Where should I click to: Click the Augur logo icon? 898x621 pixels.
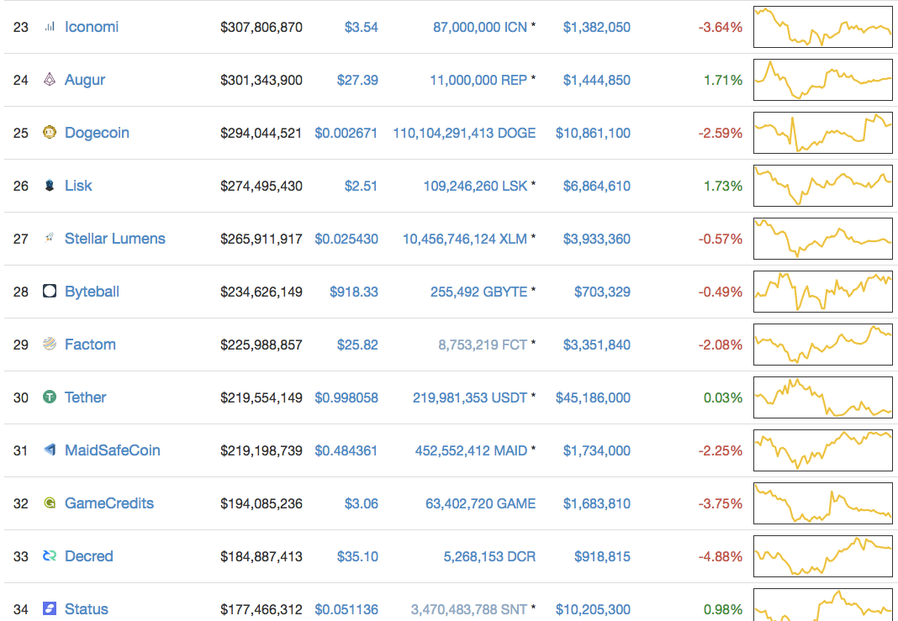pos(50,80)
